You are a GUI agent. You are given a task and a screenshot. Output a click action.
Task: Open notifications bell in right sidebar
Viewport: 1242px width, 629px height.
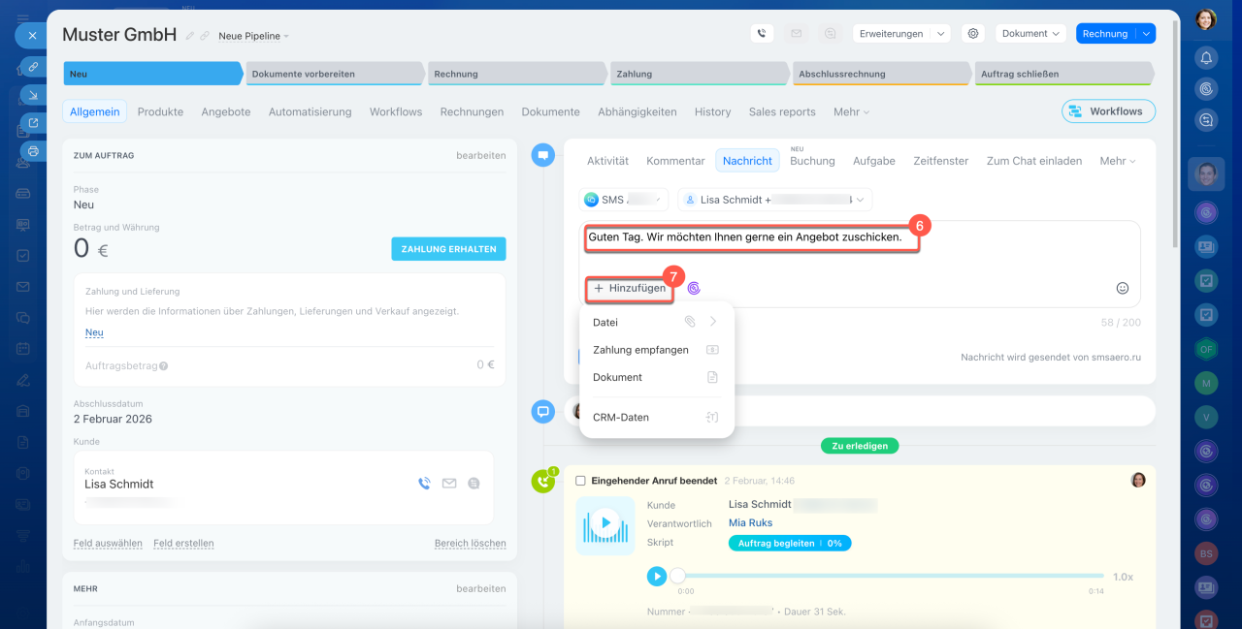(1206, 57)
